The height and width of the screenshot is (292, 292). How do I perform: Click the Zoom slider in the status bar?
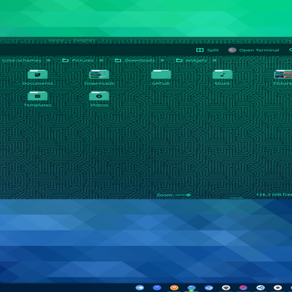coord(183,195)
